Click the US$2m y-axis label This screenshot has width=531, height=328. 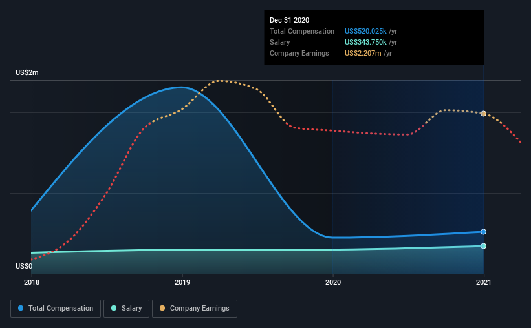click(x=27, y=73)
